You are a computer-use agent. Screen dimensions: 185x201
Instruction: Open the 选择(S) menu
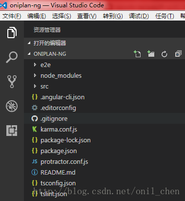[62, 16]
